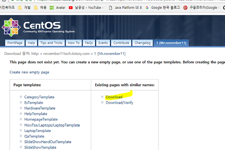Open the 남궁성 YouTube bookmark
225x150 pixels.
tap(87, 7)
